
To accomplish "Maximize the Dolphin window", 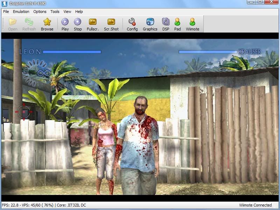I will 260,2.
